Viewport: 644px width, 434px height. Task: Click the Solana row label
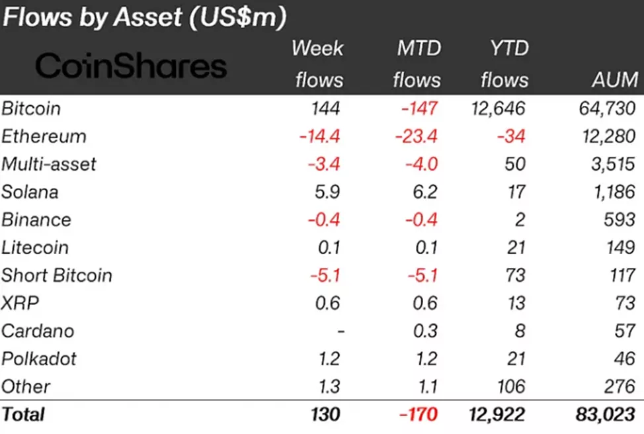coord(30,192)
